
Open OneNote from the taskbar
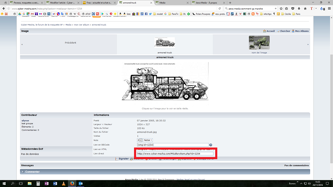pyautogui.click(x=47, y=183)
